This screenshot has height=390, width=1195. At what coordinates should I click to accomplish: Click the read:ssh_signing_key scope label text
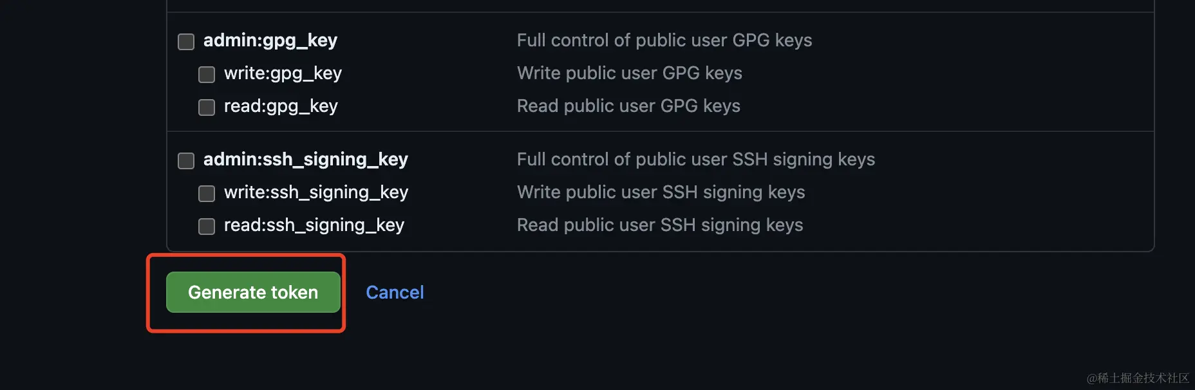(314, 225)
